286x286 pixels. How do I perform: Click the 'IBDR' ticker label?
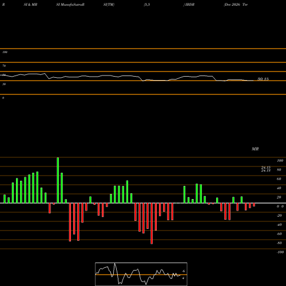pyautogui.click(x=190, y=5)
